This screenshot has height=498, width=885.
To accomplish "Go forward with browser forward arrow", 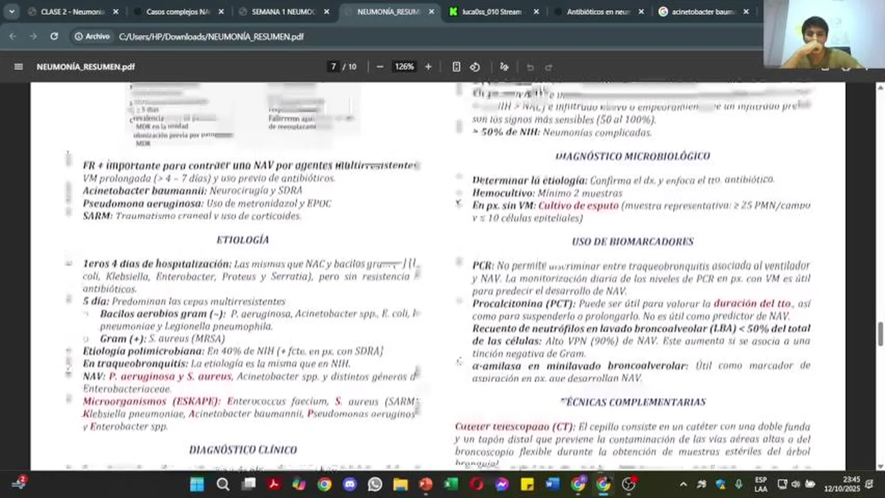I will 33,36.
